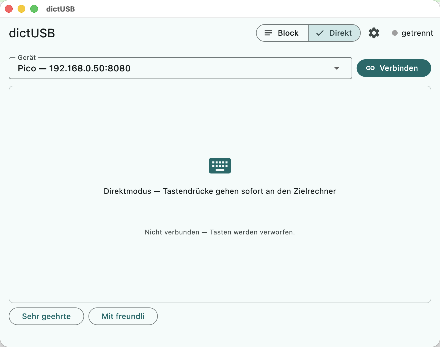Click the dictUSB app heading
This screenshot has height=347, width=440.
pyautogui.click(x=32, y=33)
